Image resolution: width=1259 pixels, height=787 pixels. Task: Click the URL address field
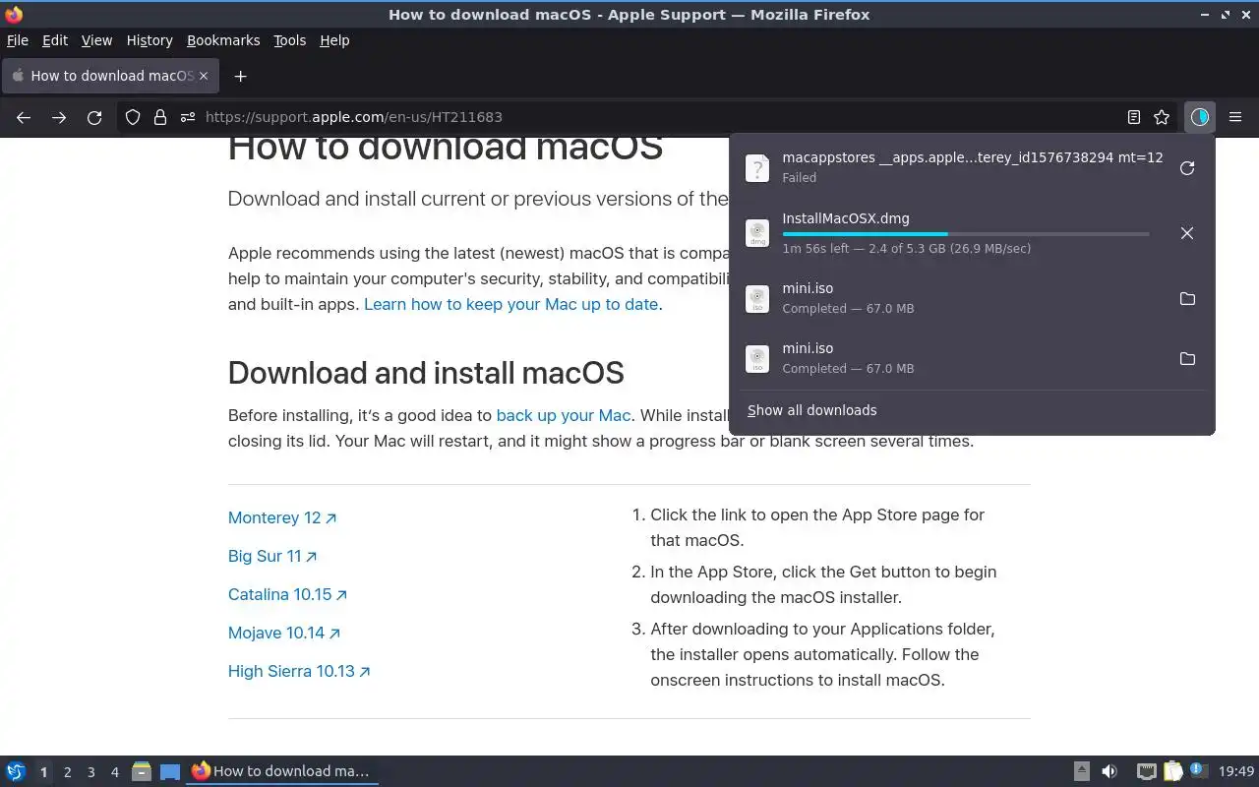pyautogui.click(x=649, y=117)
